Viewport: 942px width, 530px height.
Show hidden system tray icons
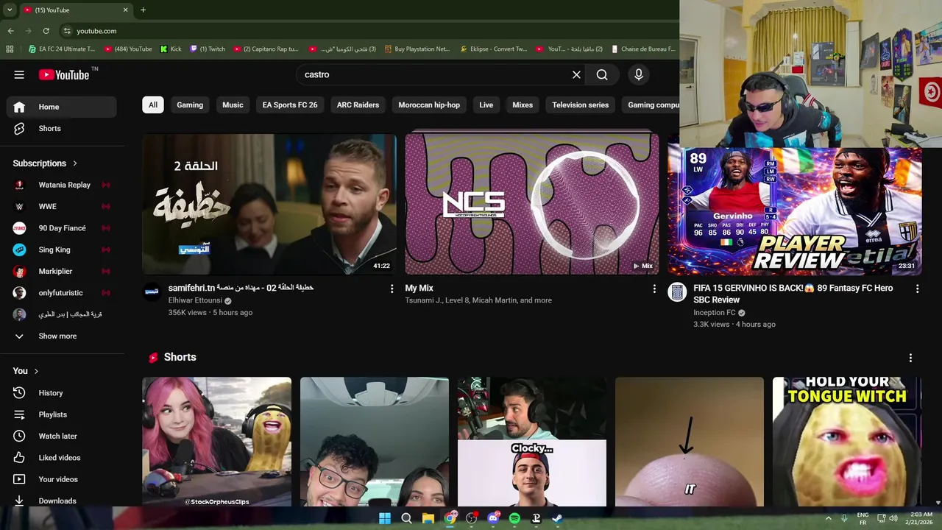pyautogui.click(x=829, y=518)
